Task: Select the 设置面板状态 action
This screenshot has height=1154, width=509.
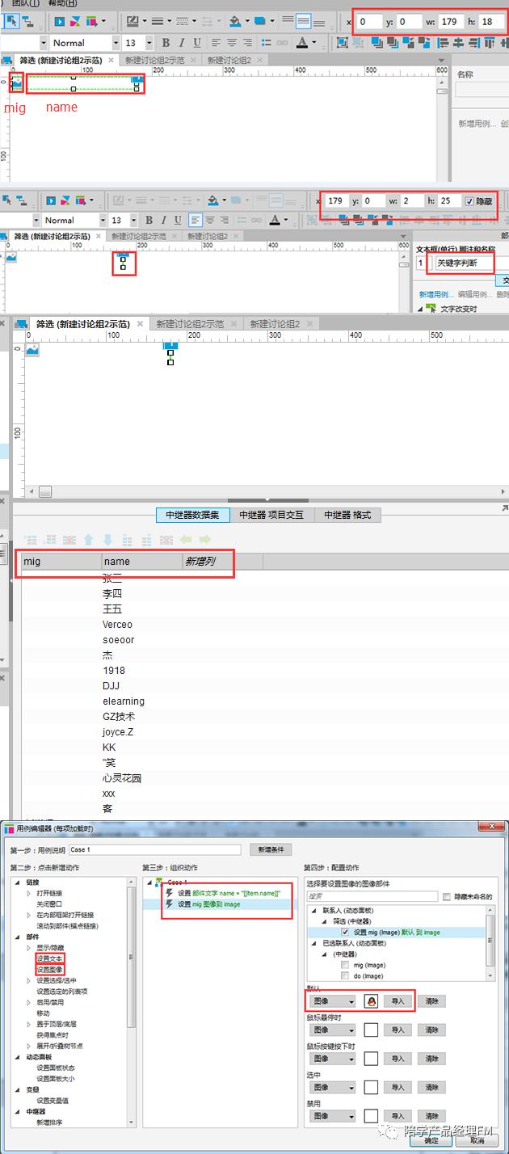Action: coord(56,1067)
